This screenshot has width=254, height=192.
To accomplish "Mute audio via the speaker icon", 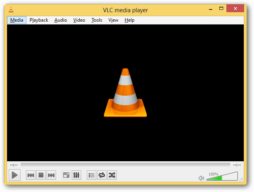I will click(202, 178).
